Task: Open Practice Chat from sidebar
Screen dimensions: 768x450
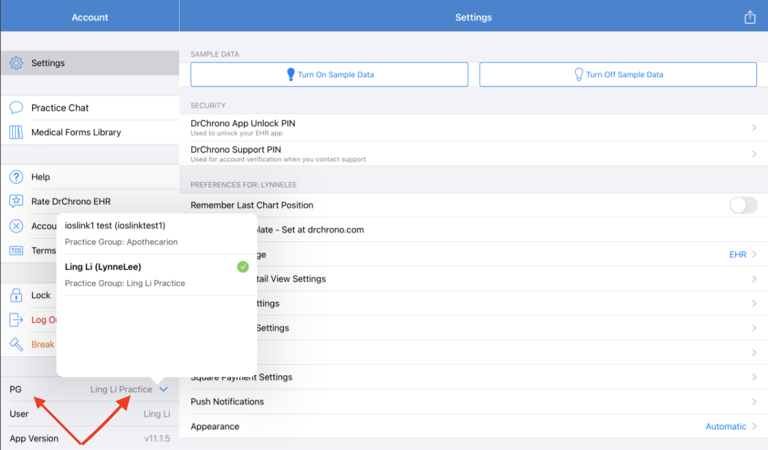Action: click(x=90, y=108)
